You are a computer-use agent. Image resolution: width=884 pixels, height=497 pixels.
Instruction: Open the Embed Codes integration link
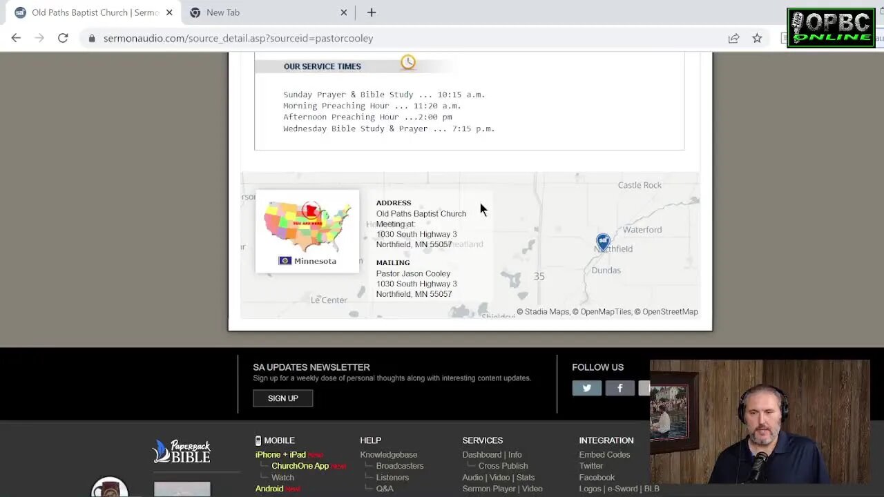[x=604, y=455]
